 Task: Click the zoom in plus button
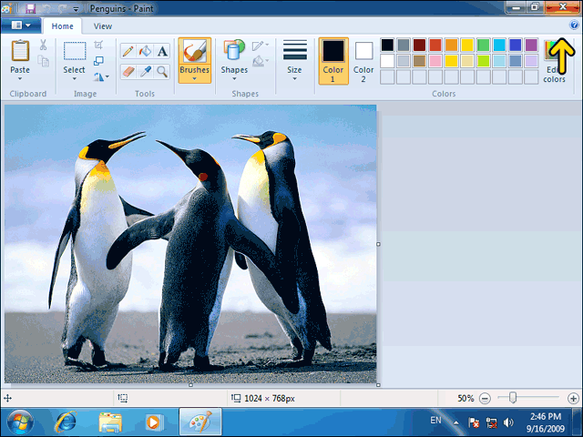[573, 399]
